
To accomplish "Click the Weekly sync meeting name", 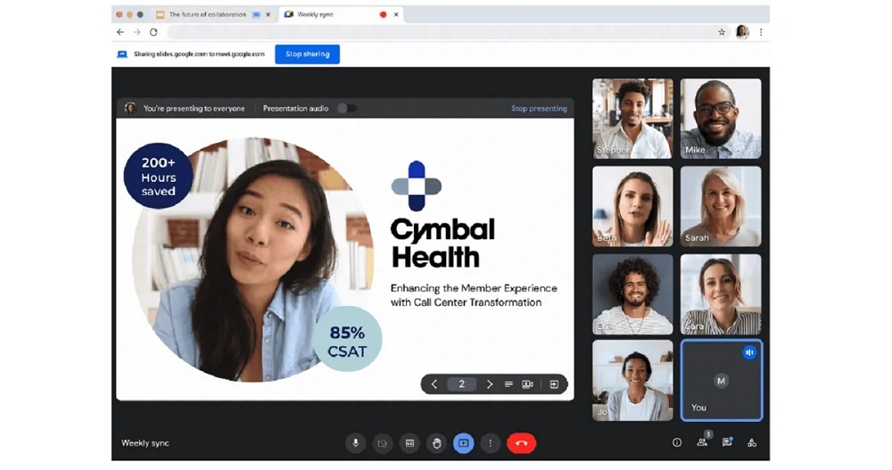I will [145, 442].
